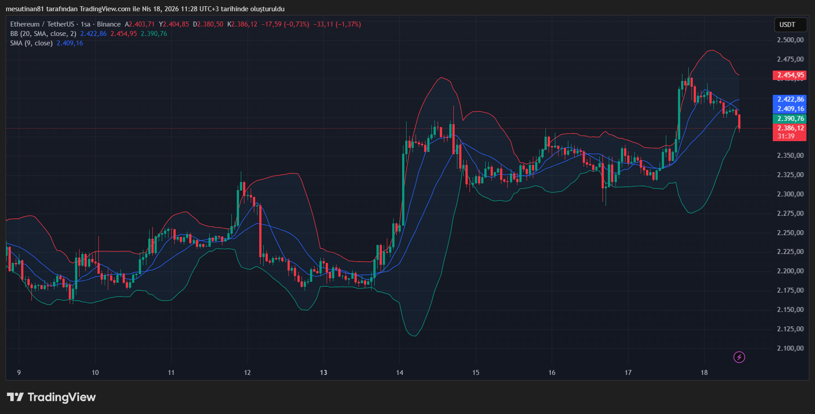Click the red label 2.454,95 on price axis

(x=789, y=76)
